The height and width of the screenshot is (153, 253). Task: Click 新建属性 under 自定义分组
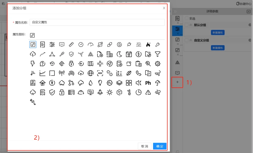click(x=218, y=48)
